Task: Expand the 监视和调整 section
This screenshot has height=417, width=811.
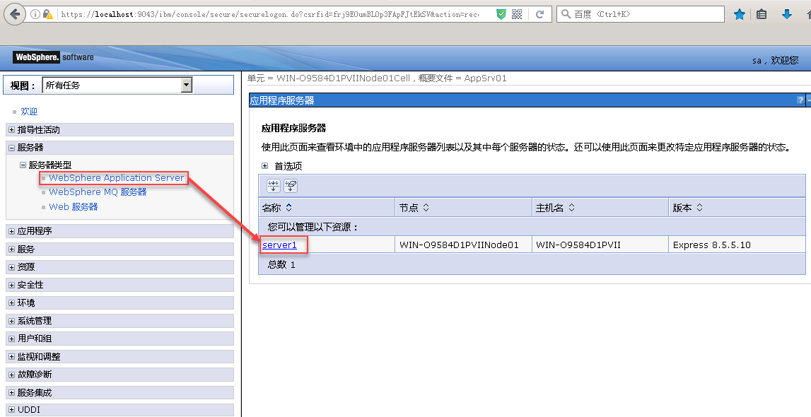Action: (11, 356)
